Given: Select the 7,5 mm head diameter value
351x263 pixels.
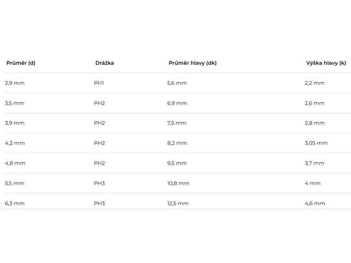Looking at the screenshot, I should pyautogui.click(x=177, y=123).
